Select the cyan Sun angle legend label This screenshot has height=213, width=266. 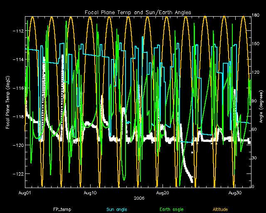click(117, 209)
